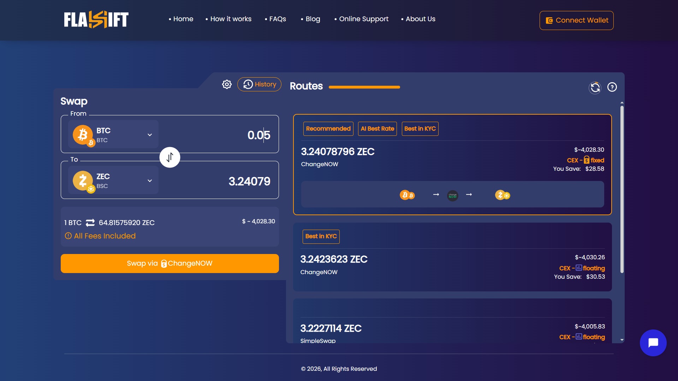Click You Save $28.58 text
Viewport: 678px width, 381px height.
578,169
